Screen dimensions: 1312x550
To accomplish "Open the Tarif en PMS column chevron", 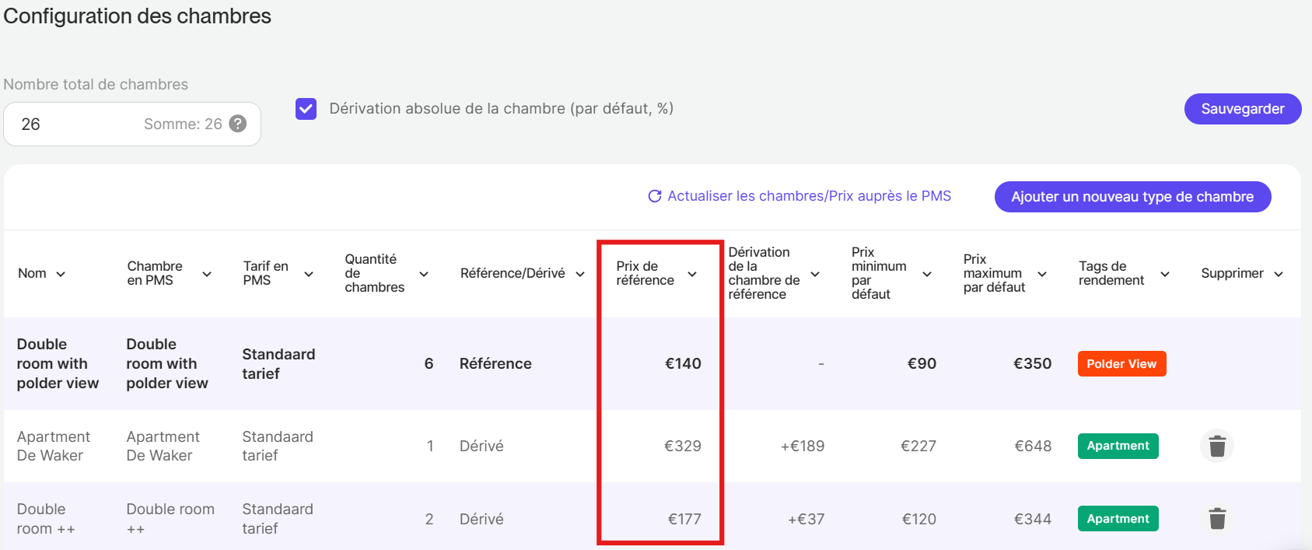I will 309,274.
